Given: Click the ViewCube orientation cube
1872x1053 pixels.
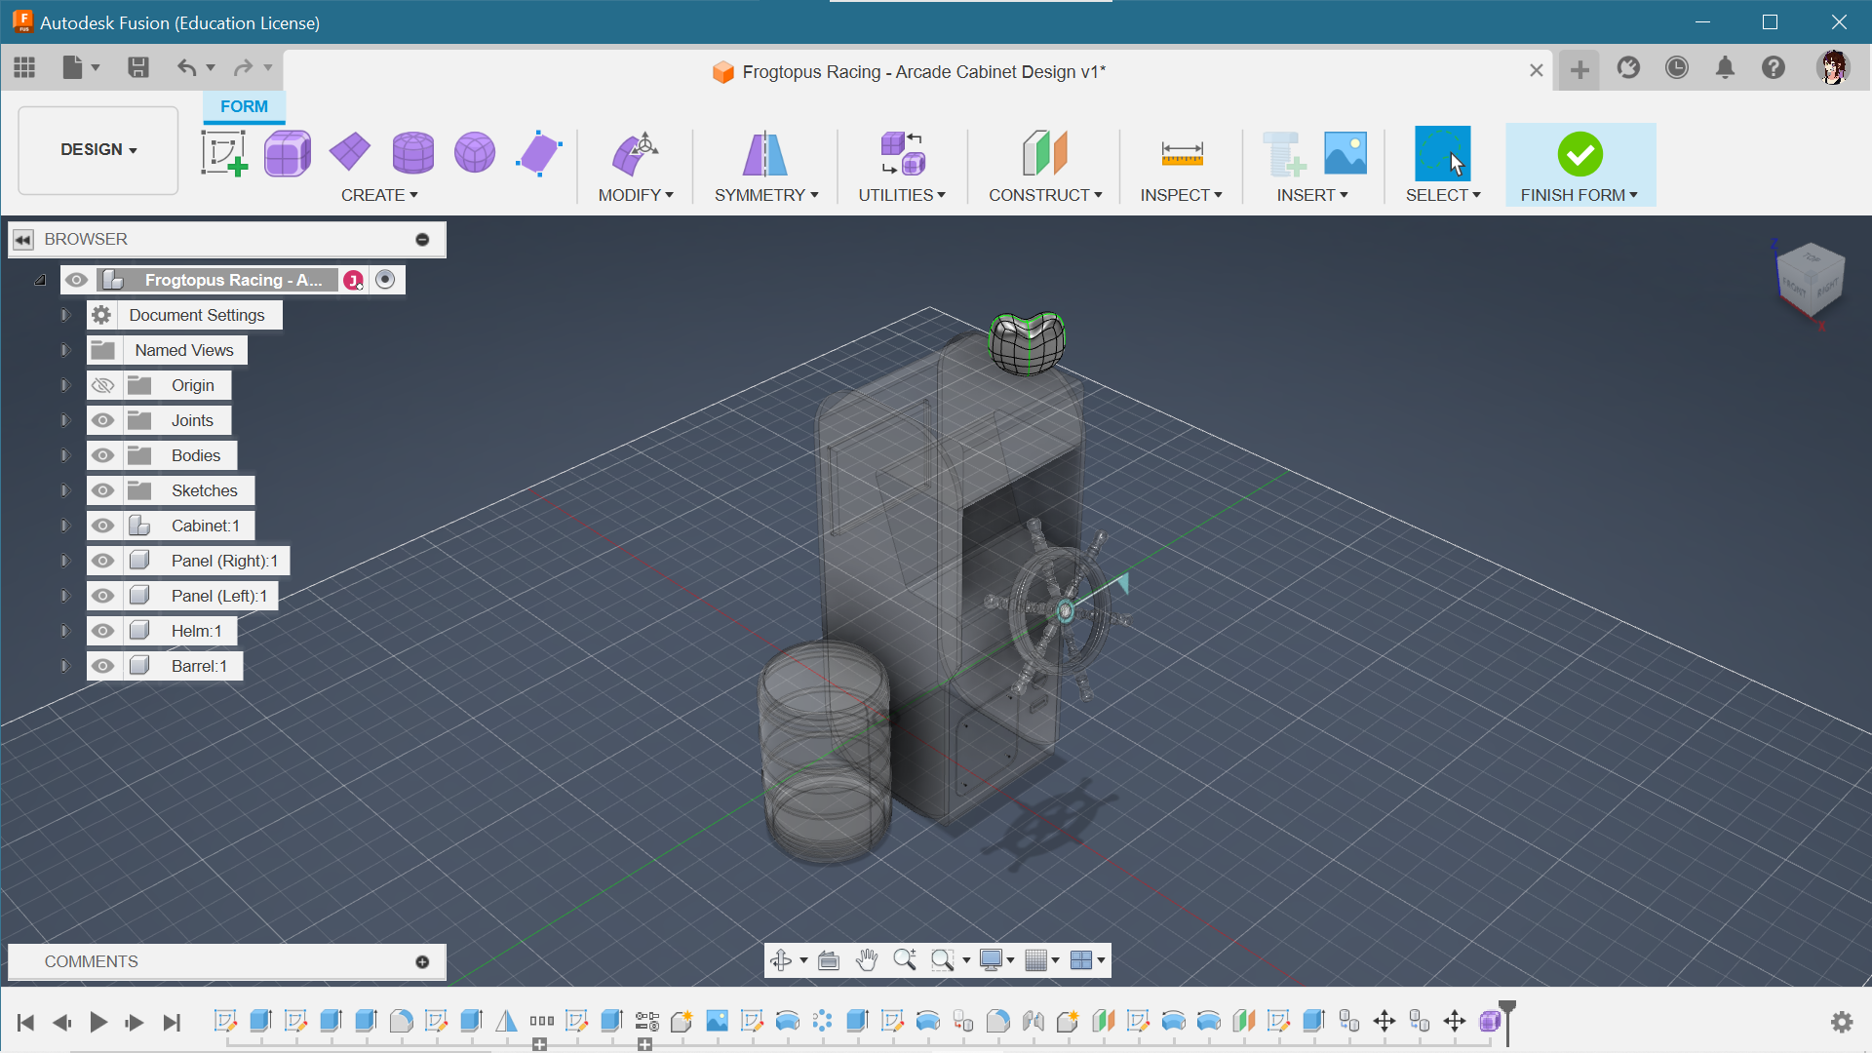Looking at the screenshot, I should [1811, 280].
